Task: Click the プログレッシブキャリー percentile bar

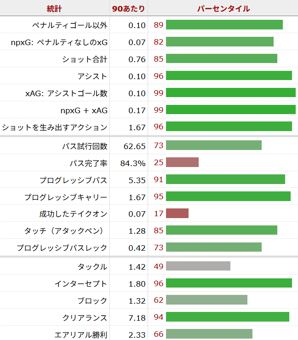Action: [228, 196]
